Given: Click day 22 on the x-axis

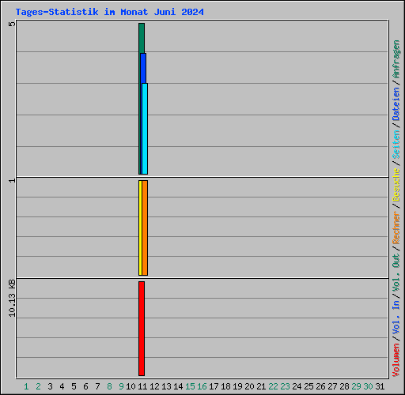Looking at the screenshot, I should pos(273,386).
